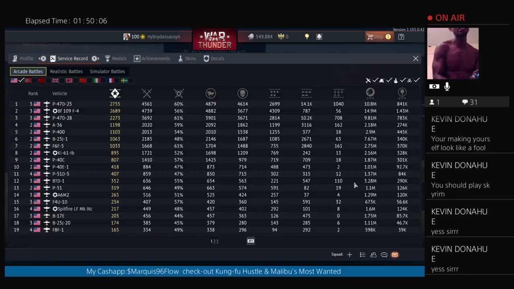Go to page 3 of service record

(217, 241)
